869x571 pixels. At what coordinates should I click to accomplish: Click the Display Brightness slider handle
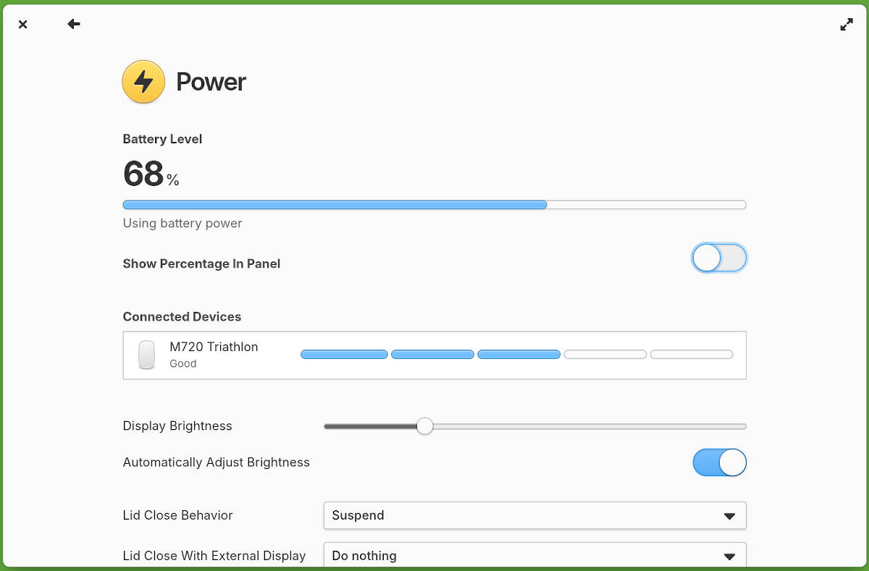click(x=425, y=426)
